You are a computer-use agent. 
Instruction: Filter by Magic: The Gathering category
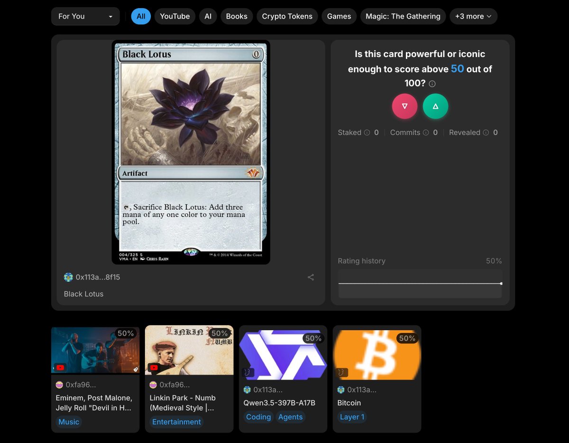(403, 16)
